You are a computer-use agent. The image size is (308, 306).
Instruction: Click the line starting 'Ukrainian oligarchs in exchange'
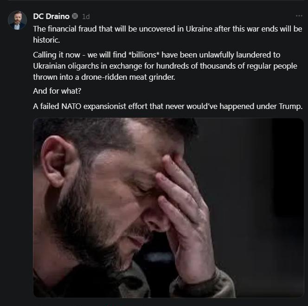coord(165,66)
